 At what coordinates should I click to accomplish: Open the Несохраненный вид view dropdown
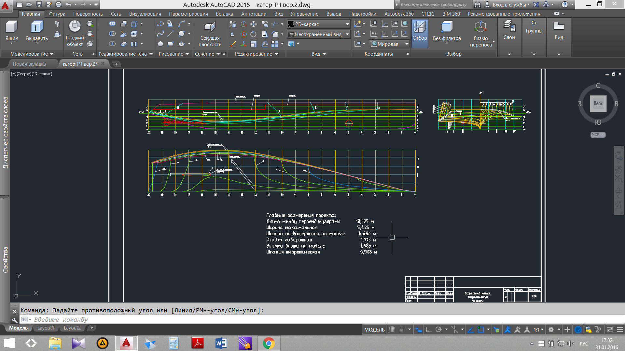318,34
